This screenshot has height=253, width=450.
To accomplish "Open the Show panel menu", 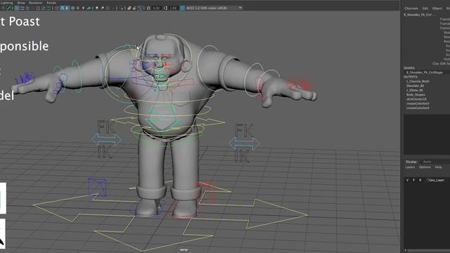I will point(21,3).
